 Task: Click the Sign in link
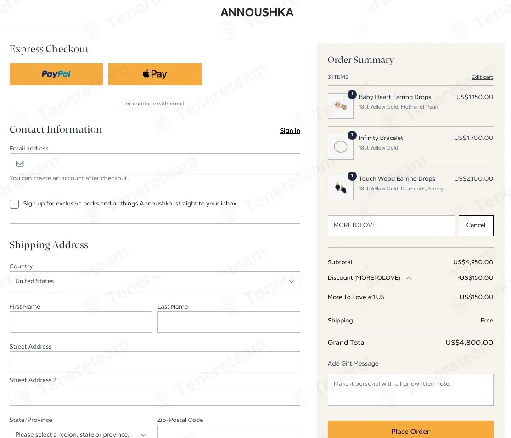click(x=290, y=131)
